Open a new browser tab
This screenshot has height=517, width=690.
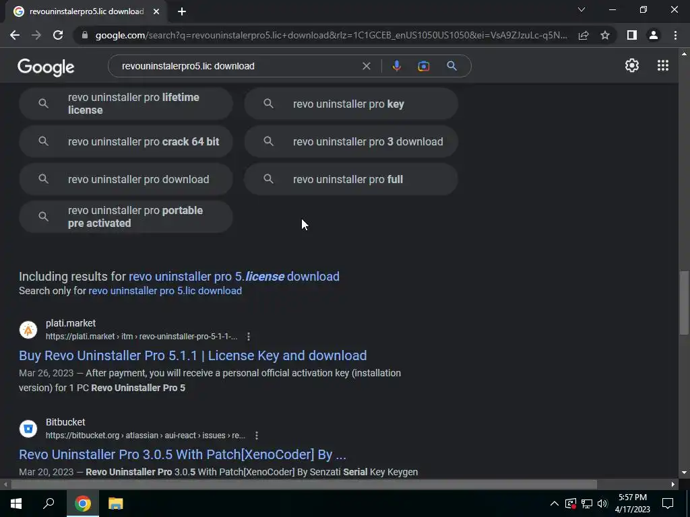pos(182,11)
